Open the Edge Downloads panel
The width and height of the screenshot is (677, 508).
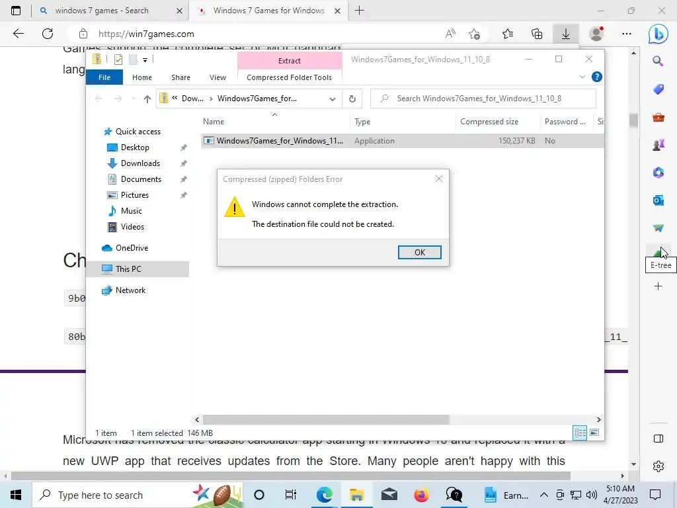[x=566, y=34]
